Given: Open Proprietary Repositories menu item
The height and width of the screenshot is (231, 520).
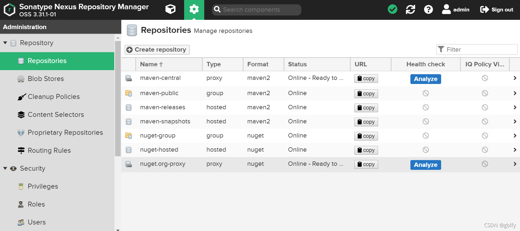Looking at the screenshot, I should [57, 133].
